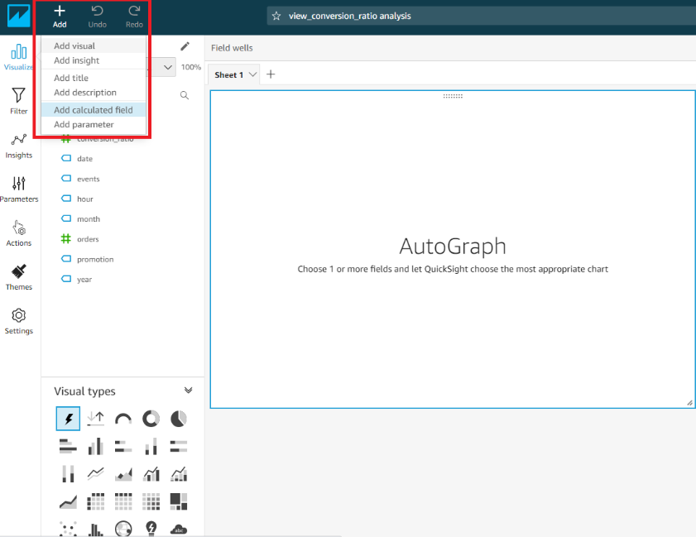
Task: Select the Donut chart visual type
Action: pyautogui.click(x=151, y=419)
